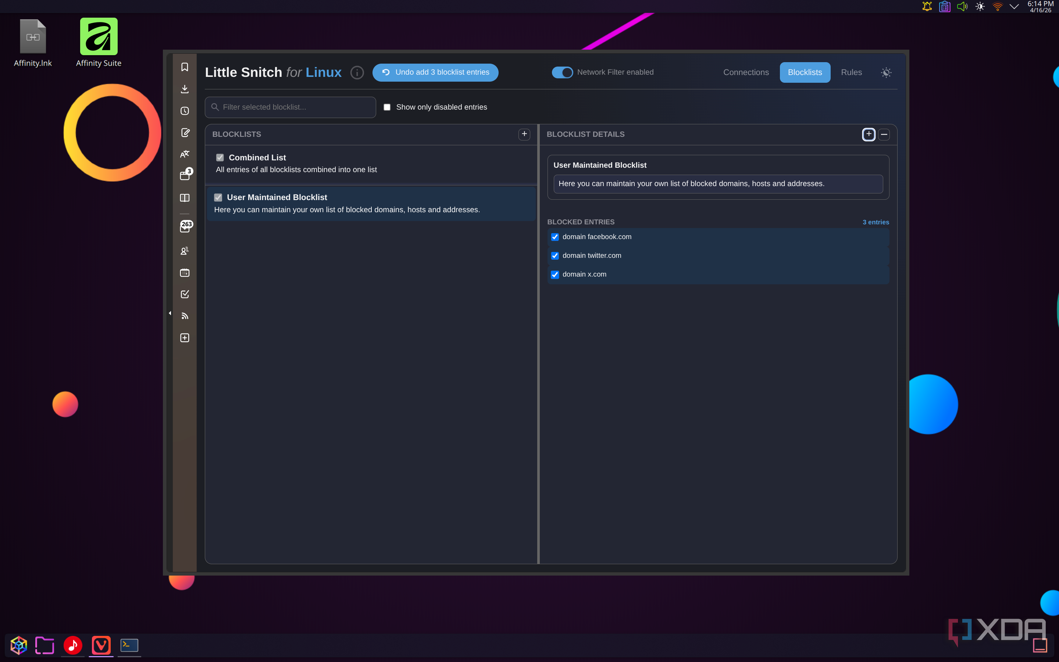Toggle the light/dark theme sun icon
Viewport: 1059px width, 662px height.
pos(886,73)
